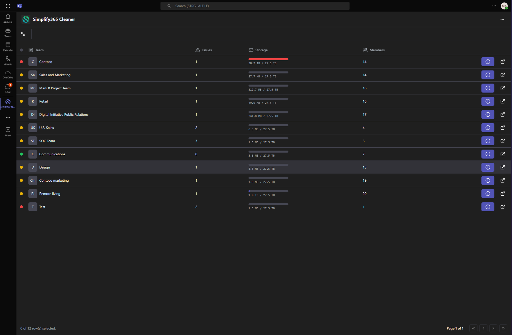Show info for Test team
The width and height of the screenshot is (512, 335).
tap(487, 207)
